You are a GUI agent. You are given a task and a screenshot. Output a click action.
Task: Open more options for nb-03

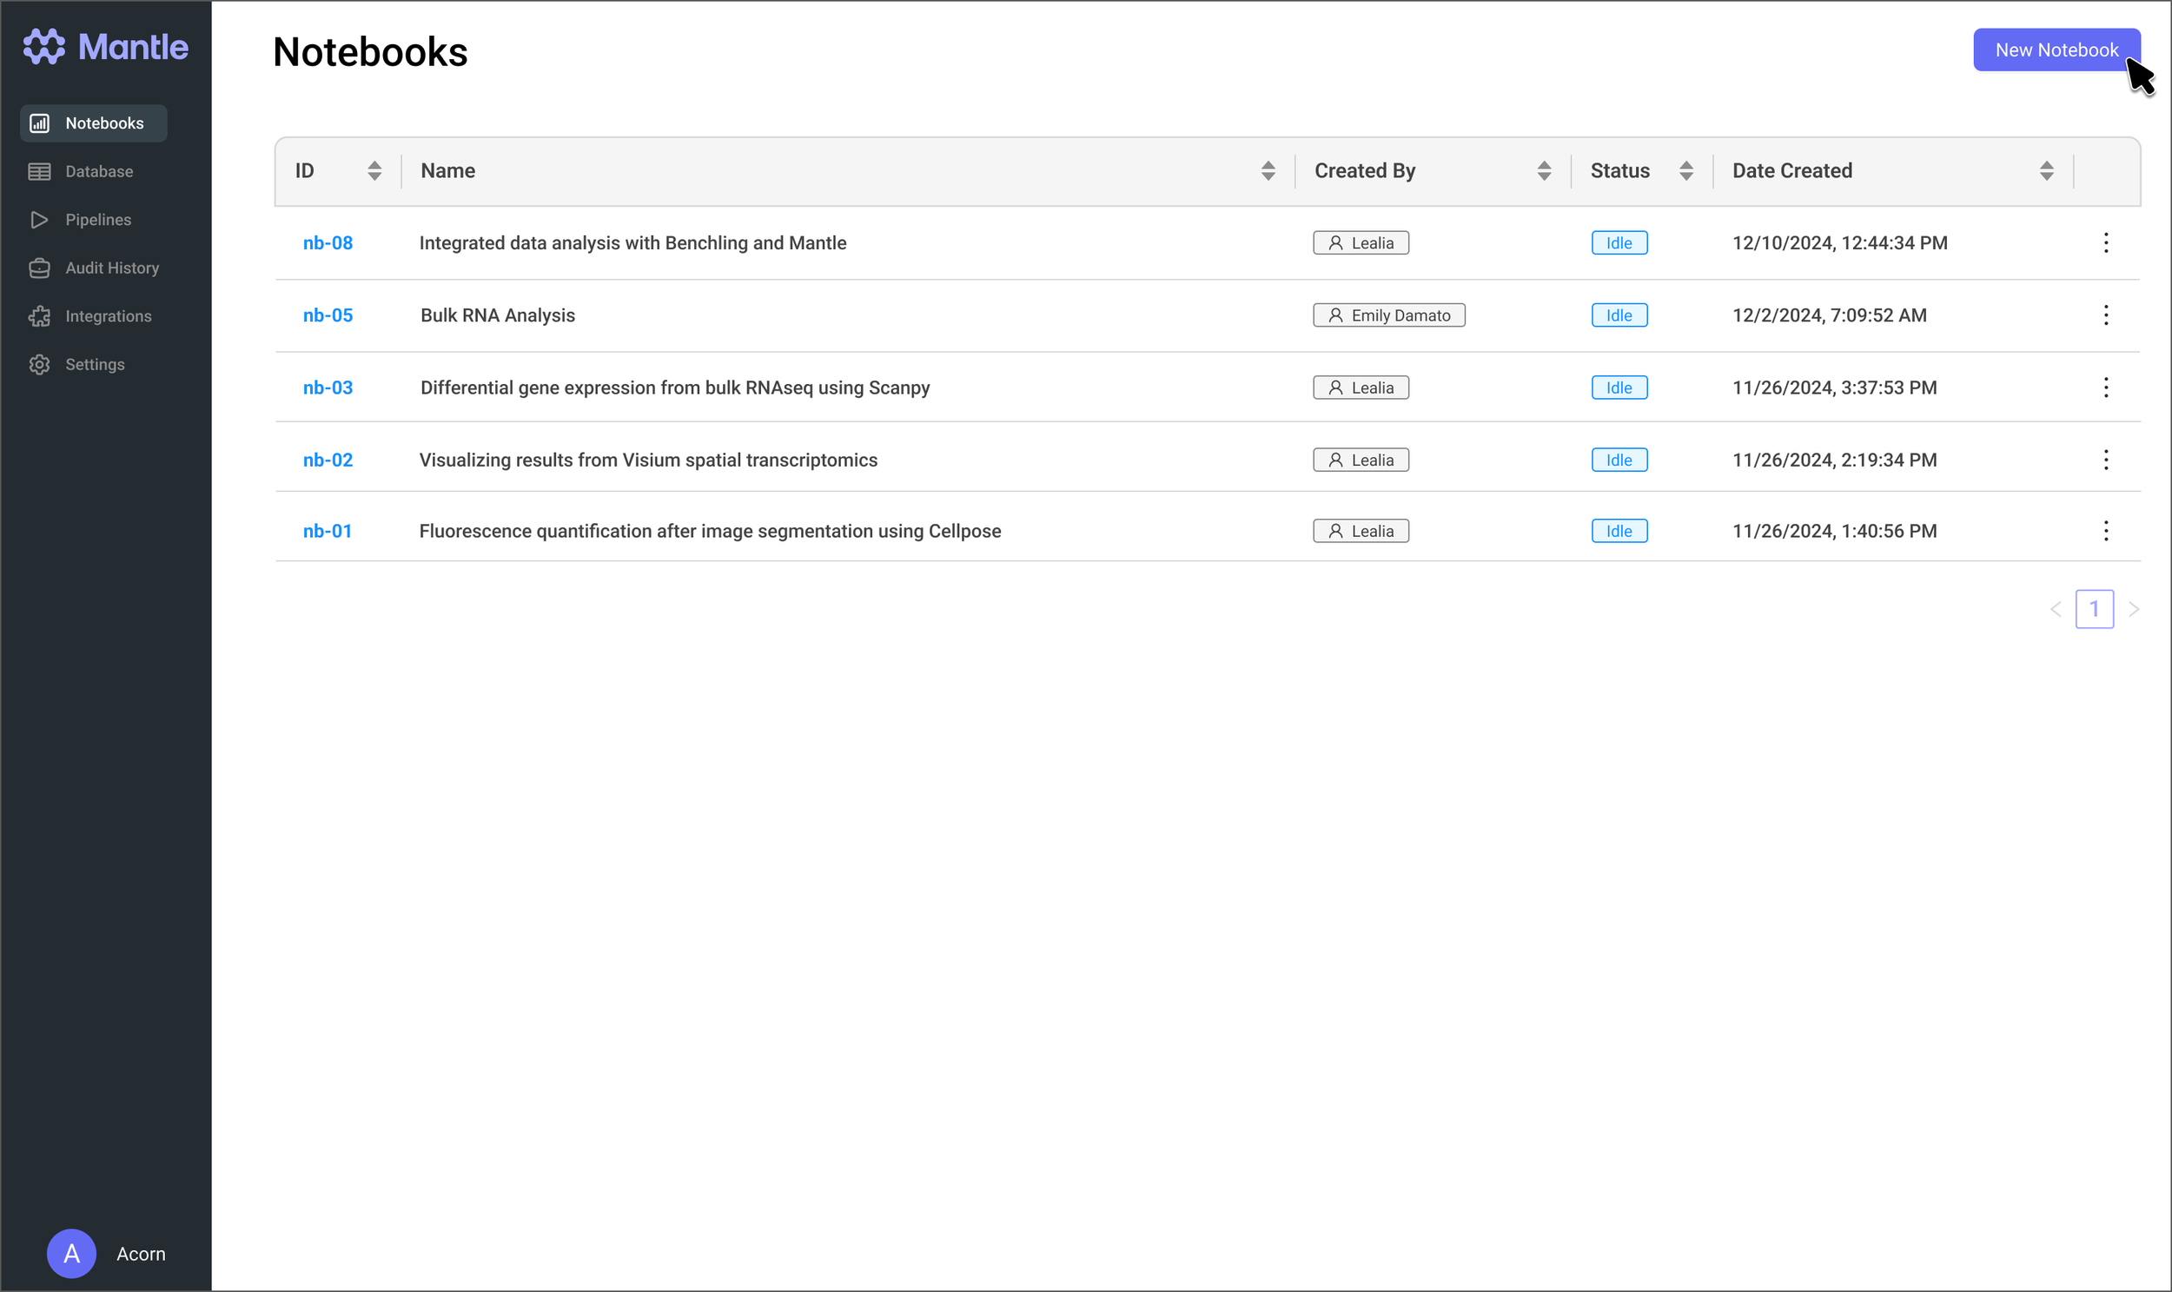coord(2105,388)
